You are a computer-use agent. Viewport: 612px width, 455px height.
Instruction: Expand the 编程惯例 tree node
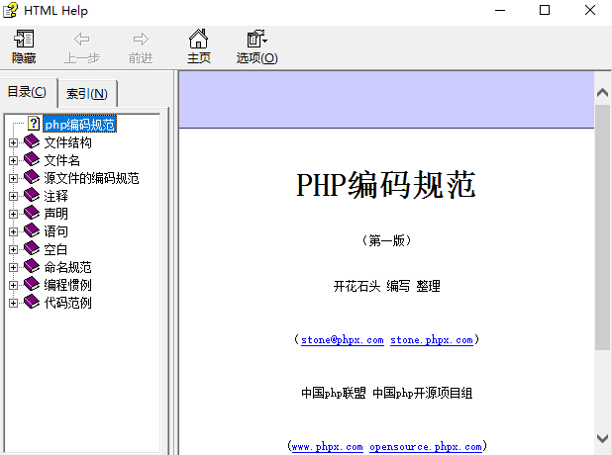pyautogui.click(x=14, y=285)
